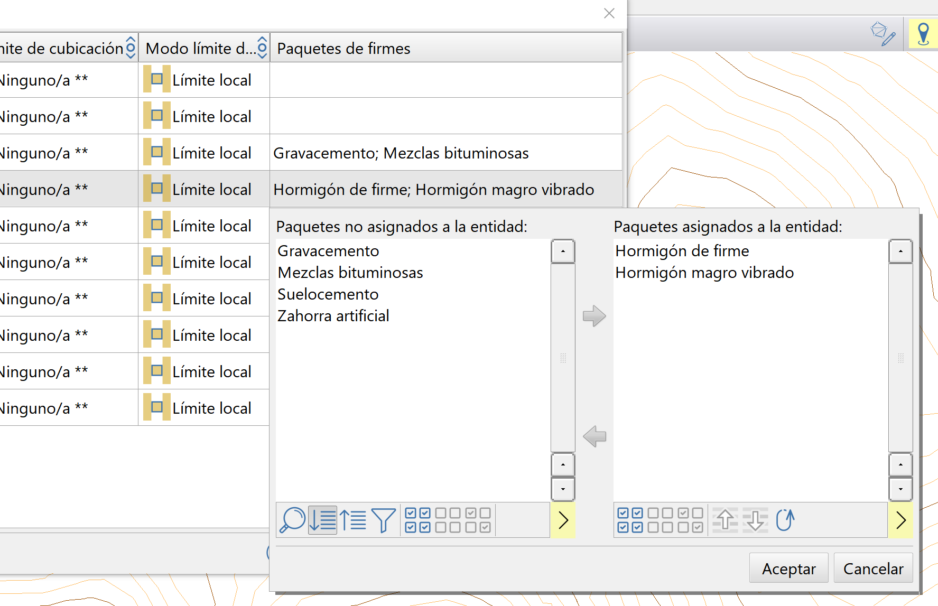Expand the assigned packages toolbar yellow chevron

click(x=901, y=520)
